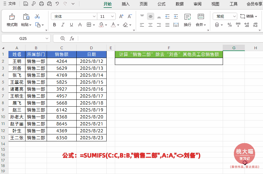This screenshot has width=263, height=174.
Task: Undo the last action
Action: click(x=57, y=4)
